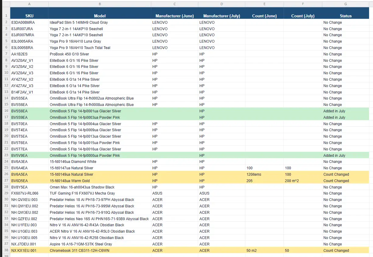This screenshot has height=257, width=373.
Task: Click cell 205 in Count (June)
Action: 264,181
